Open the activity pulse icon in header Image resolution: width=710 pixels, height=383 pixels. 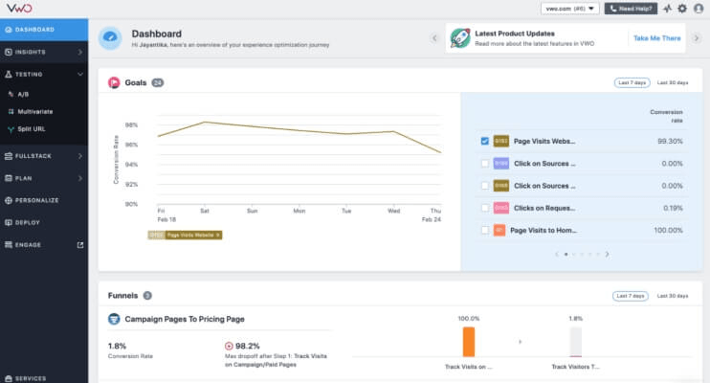[x=668, y=9]
